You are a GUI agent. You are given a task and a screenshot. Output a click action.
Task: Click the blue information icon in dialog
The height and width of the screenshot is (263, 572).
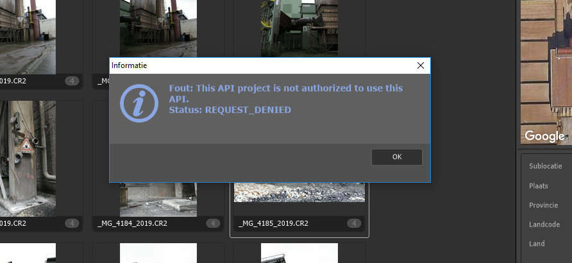(x=139, y=103)
